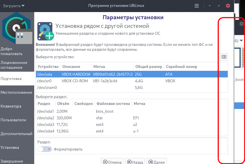Click the 25G size cell
This screenshot has height=164, width=245.
(x=138, y=74)
